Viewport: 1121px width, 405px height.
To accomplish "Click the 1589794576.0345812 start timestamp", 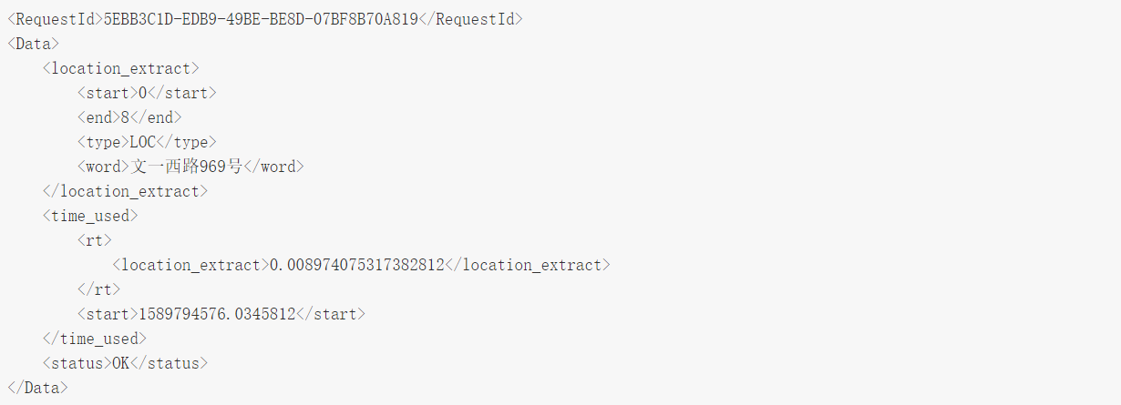I will 217,314.
